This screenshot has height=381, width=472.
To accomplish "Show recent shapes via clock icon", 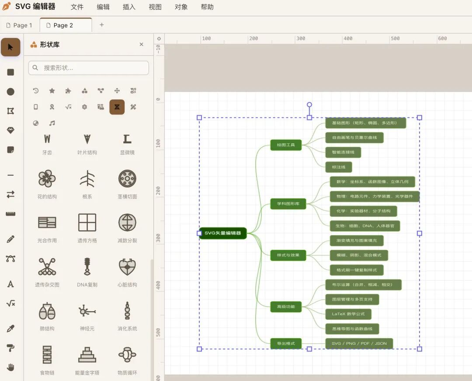I will tap(36, 90).
